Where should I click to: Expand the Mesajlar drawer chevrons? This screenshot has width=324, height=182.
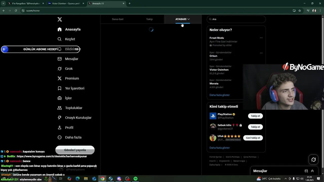pos(312,171)
